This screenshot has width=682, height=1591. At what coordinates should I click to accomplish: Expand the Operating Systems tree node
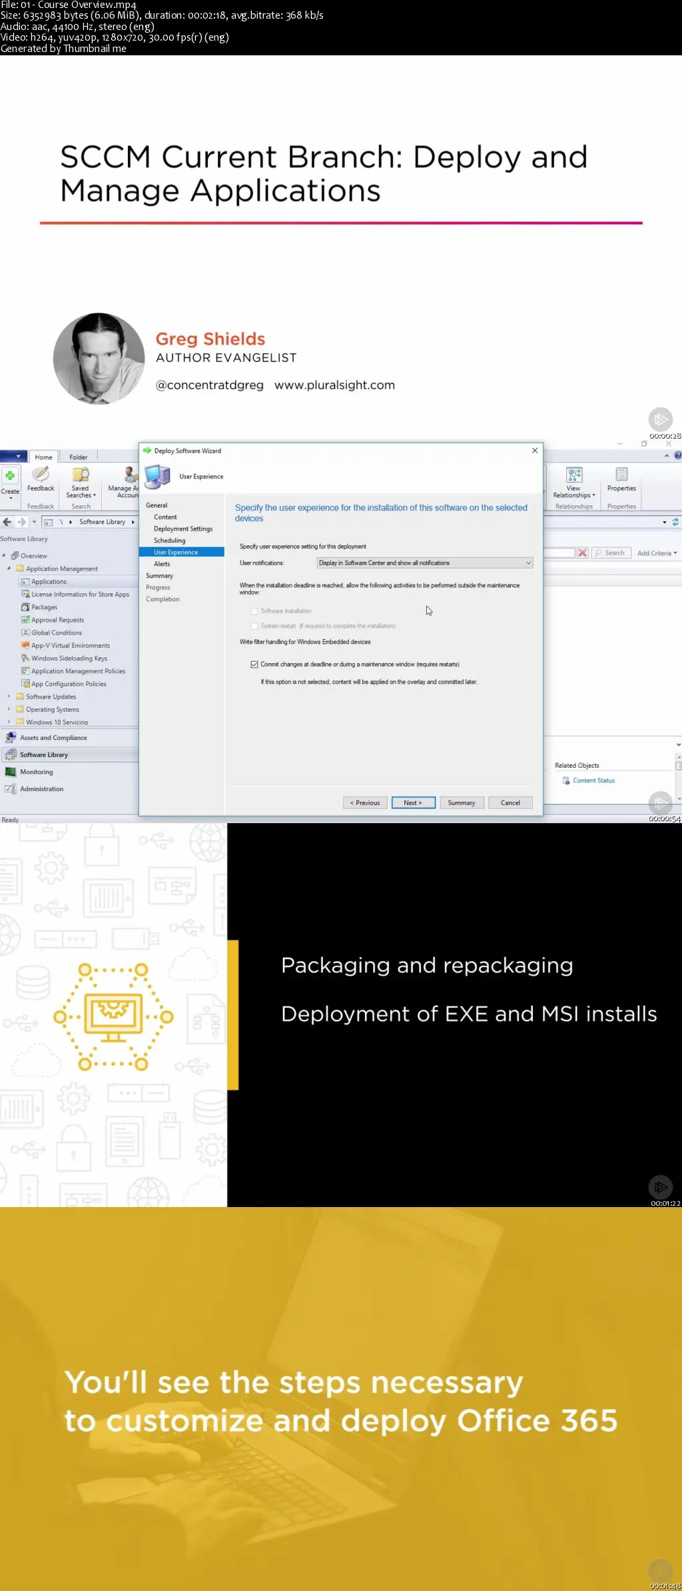(x=9, y=709)
